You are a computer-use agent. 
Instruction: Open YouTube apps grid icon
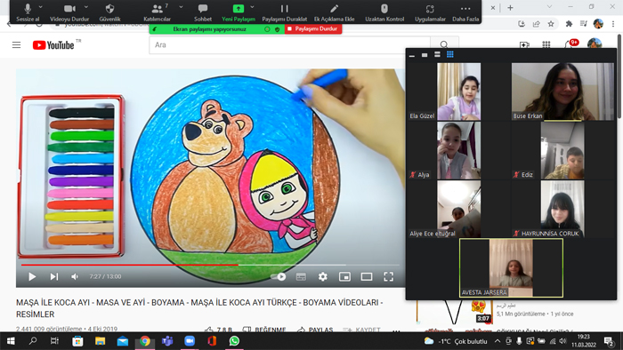click(x=546, y=44)
